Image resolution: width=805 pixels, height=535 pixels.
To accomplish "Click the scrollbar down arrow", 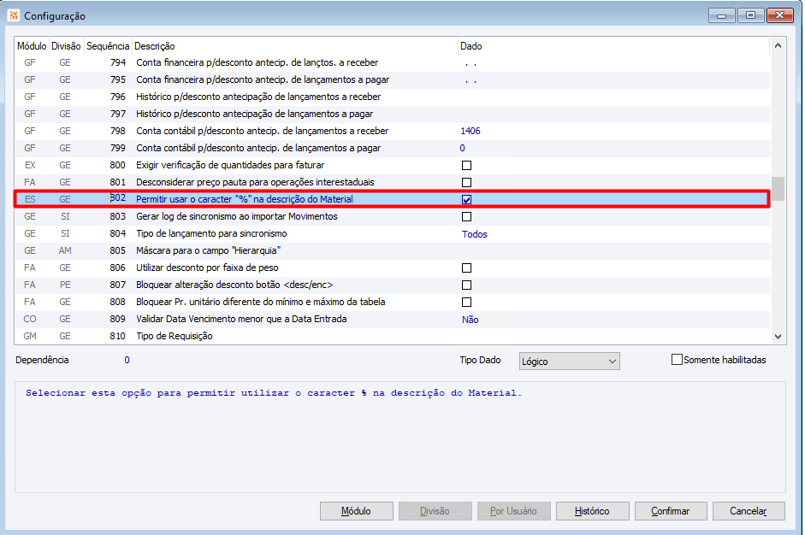I will (x=778, y=337).
